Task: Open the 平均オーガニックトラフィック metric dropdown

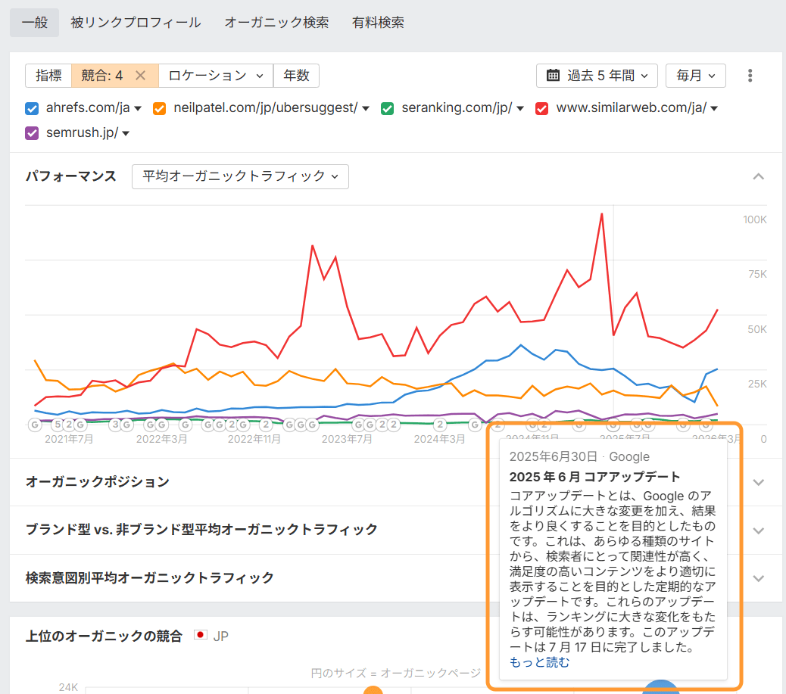Action: (240, 176)
